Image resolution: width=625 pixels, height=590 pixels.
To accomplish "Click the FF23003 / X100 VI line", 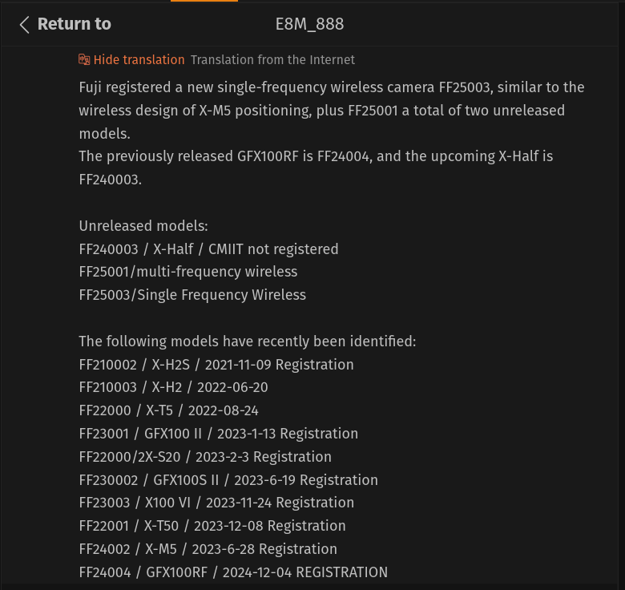I will pyautogui.click(x=216, y=503).
